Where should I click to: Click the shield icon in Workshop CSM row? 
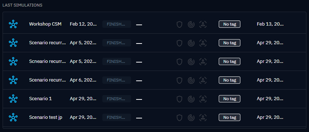[179, 24]
